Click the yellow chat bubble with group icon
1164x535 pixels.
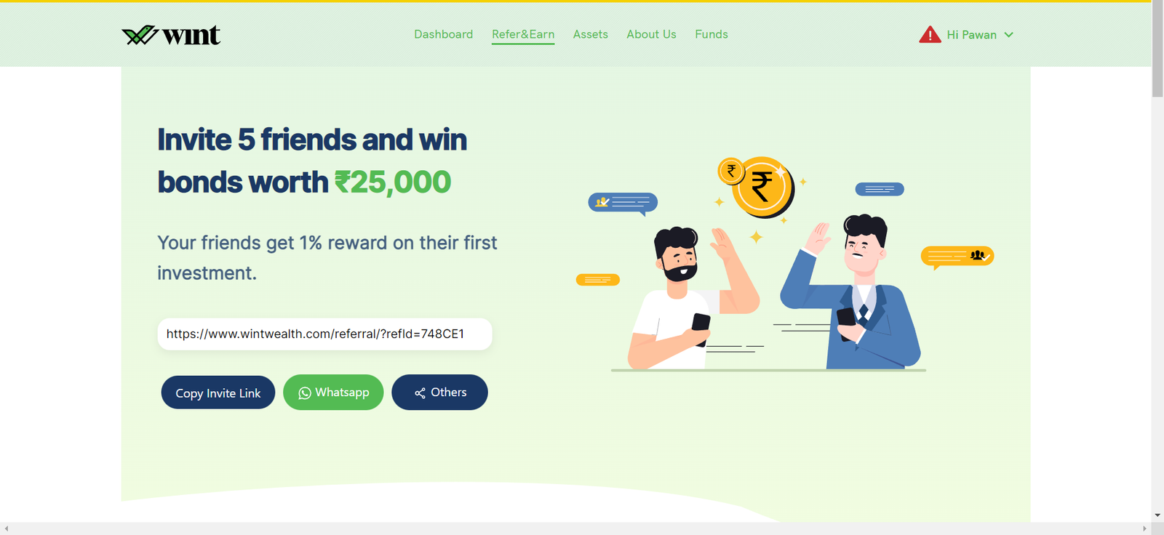[x=957, y=257]
